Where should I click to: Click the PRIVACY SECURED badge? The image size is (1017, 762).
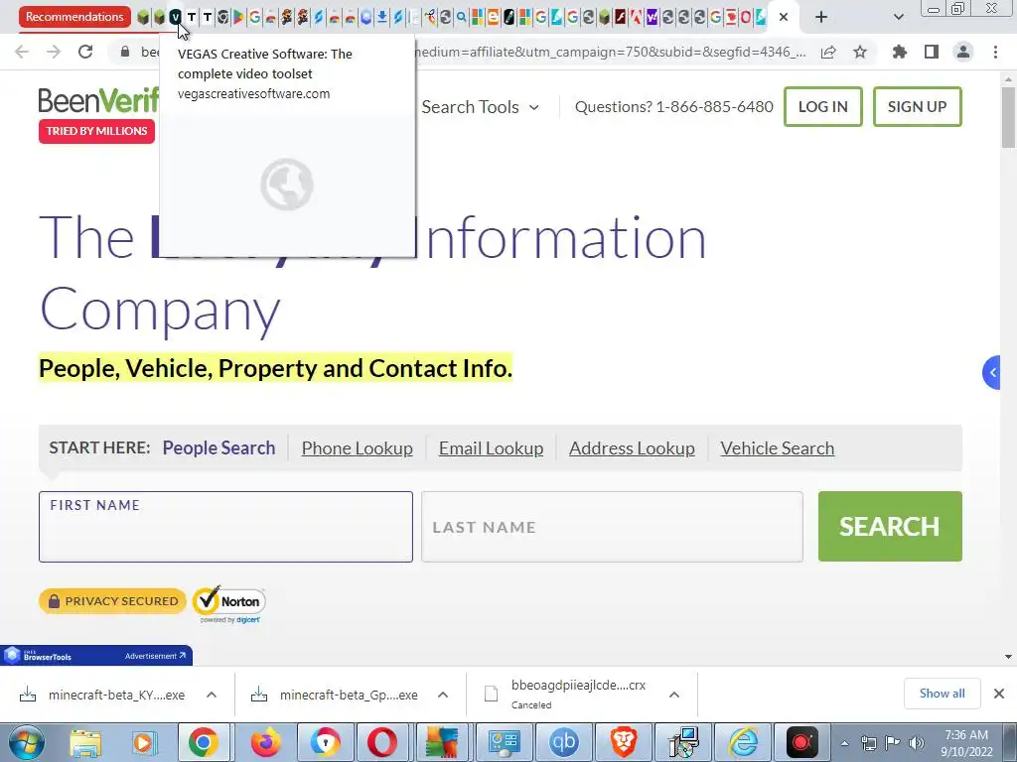click(x=112, y=601)
